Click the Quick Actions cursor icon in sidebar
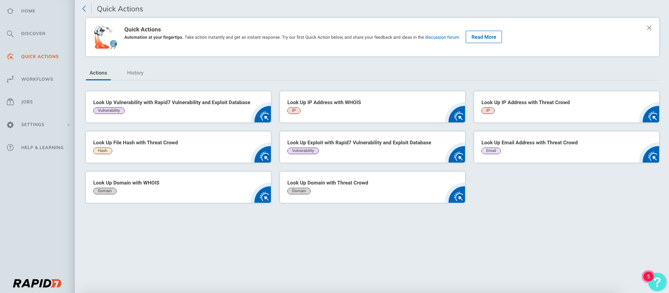Image resolution: width=669 pixels, height=293 pixels. point(10,57)
